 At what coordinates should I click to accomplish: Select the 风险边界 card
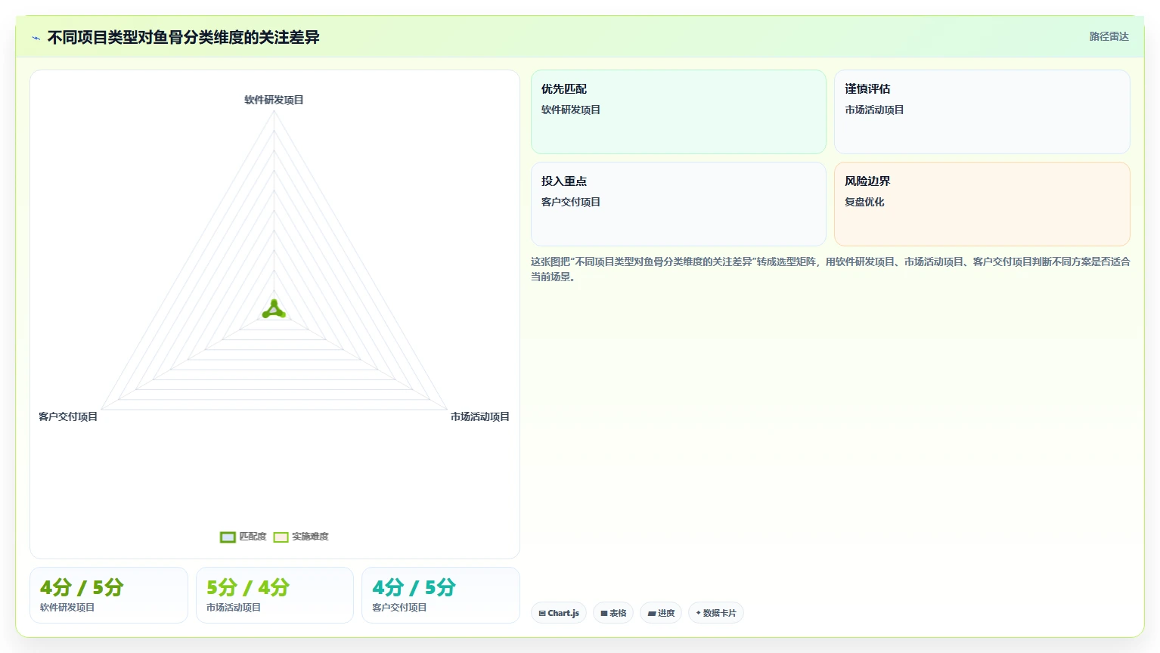tap(982, 204)
